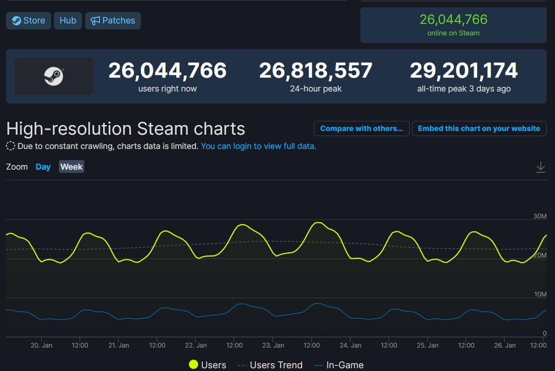This screenshot has width=555, height=371.
Task: Toggle the Users series in legend
Action: tap(208, 364)
